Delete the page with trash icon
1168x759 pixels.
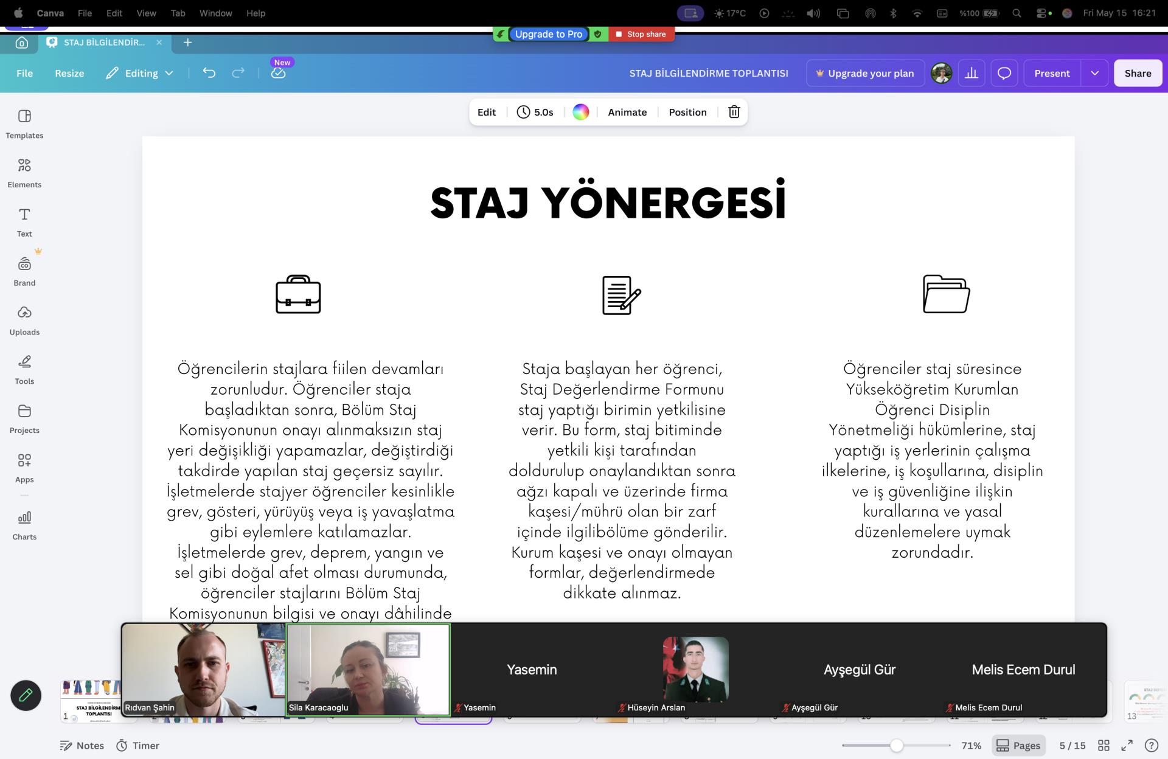[x=734, y=112]
